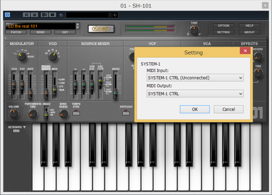Image resolution: width=272 pixels, height=195 pixels.
Task: Adjust the VCO range knob
Action: pos(53,56)
